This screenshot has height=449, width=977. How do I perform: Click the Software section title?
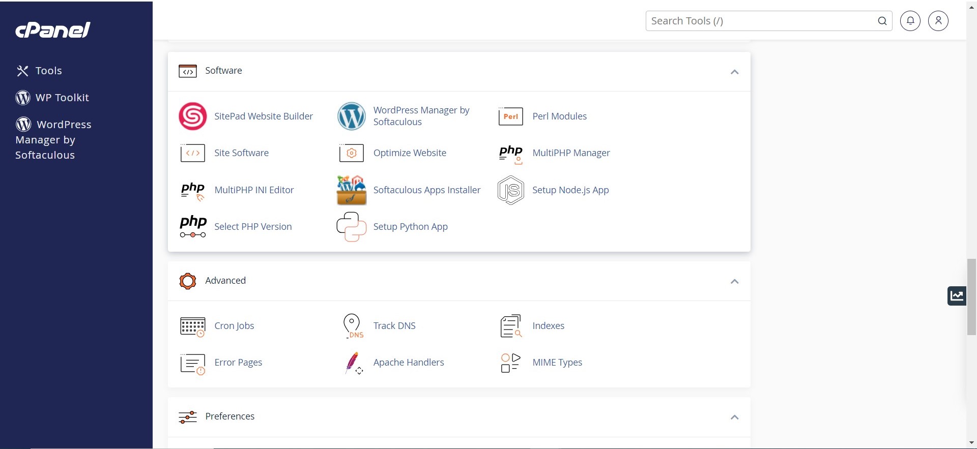pyautogui.click(x=223, y=71)
